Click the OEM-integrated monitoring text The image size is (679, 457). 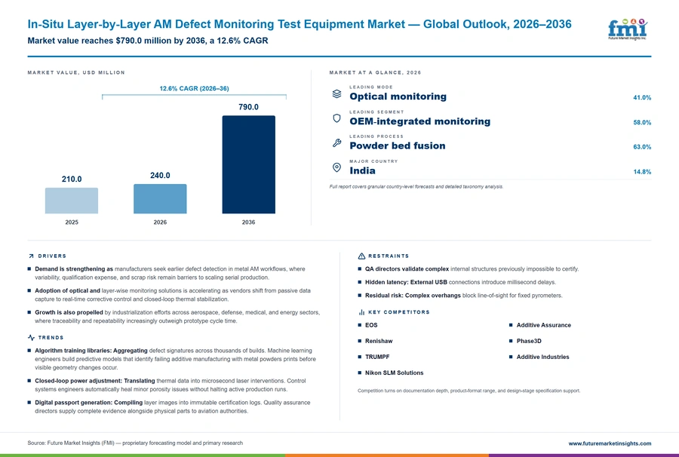(x=420, y=121)
